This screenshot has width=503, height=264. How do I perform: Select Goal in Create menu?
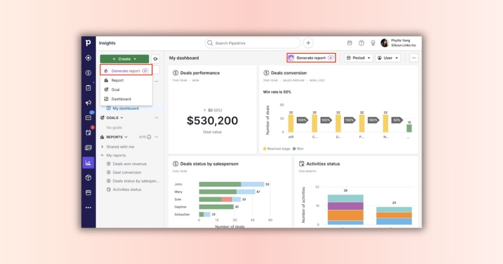coord(126,90)
